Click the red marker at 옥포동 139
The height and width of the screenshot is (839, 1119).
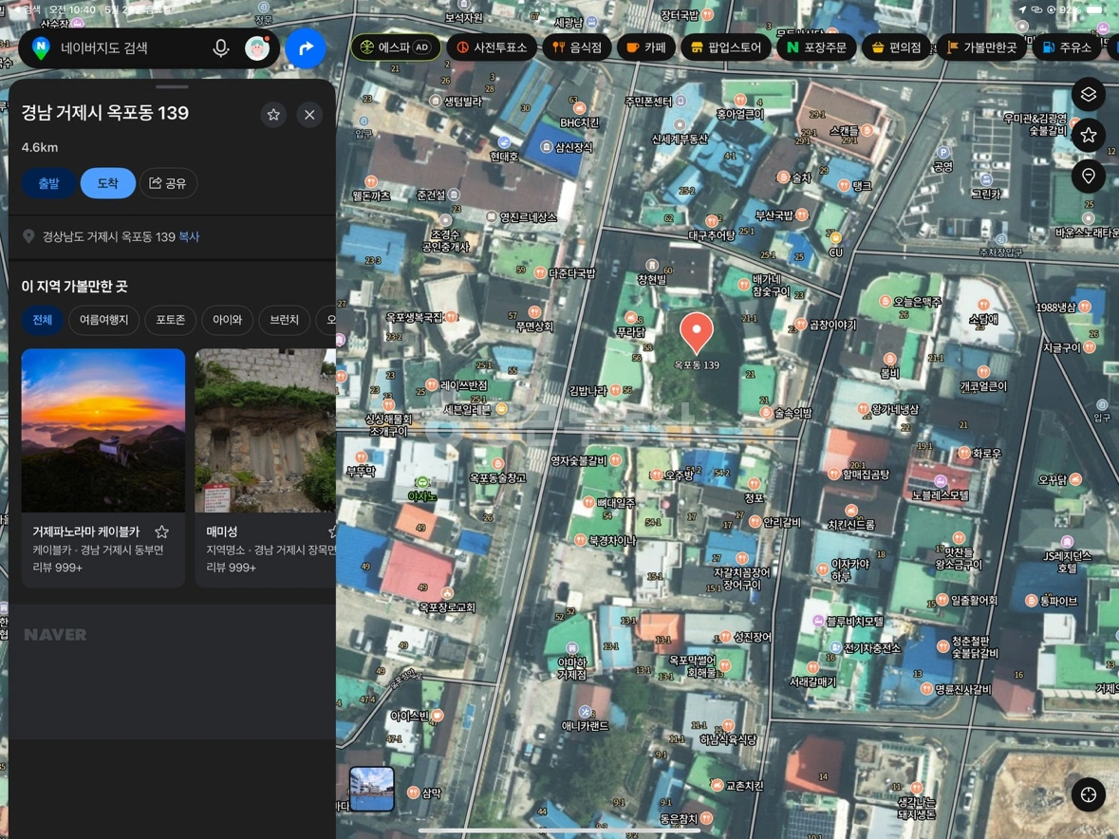tap(696, 332)
